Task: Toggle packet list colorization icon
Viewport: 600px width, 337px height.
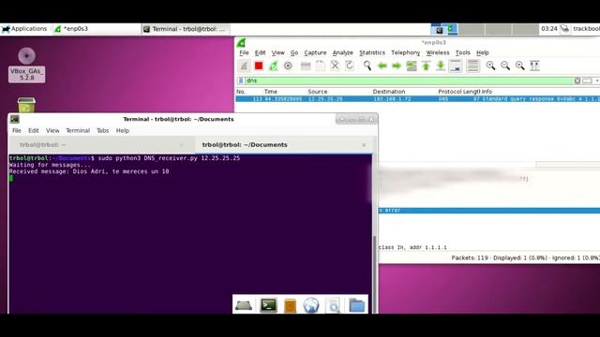Action: tap(472, 66)
